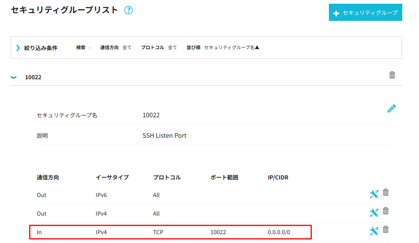Image resolution: width=419 pixels, height=243 pixels.
Task: Click the 10022 group name header
Action: 33,77
